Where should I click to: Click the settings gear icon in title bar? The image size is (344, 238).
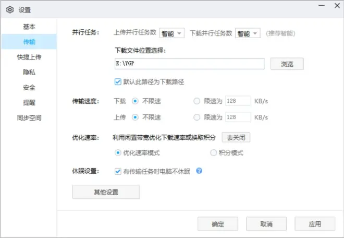point(9,9)
